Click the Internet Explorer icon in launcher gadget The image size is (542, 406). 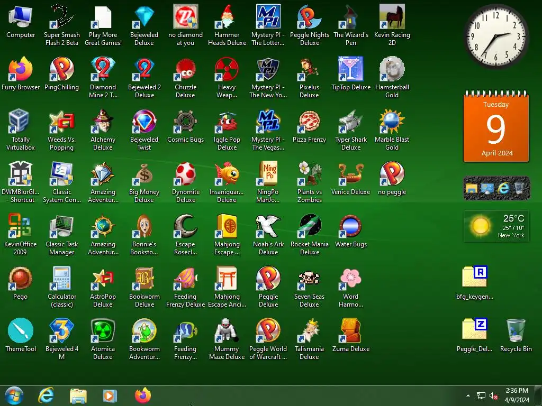(x=503, y=188)
